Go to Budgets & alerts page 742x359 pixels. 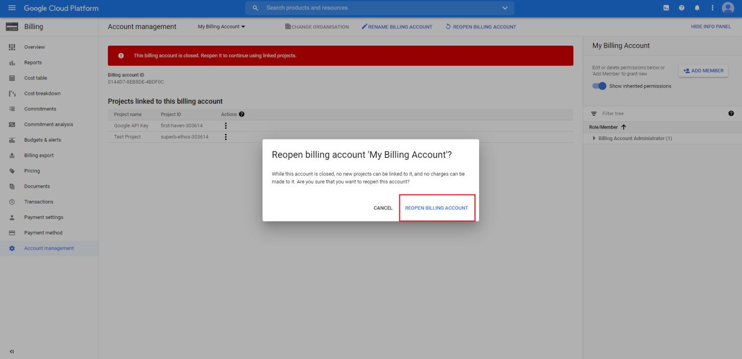pos(43,140)
